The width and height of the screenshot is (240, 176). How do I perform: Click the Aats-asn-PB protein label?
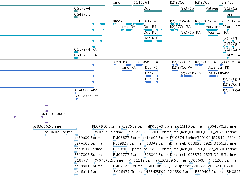(x=219, y=68)
